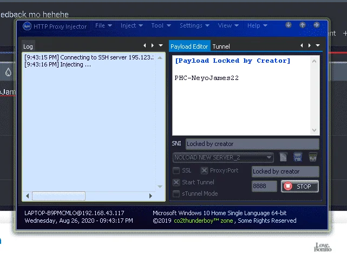
Task: Click the proxy field reading Locked by creator
Action: tap(285, 172)
